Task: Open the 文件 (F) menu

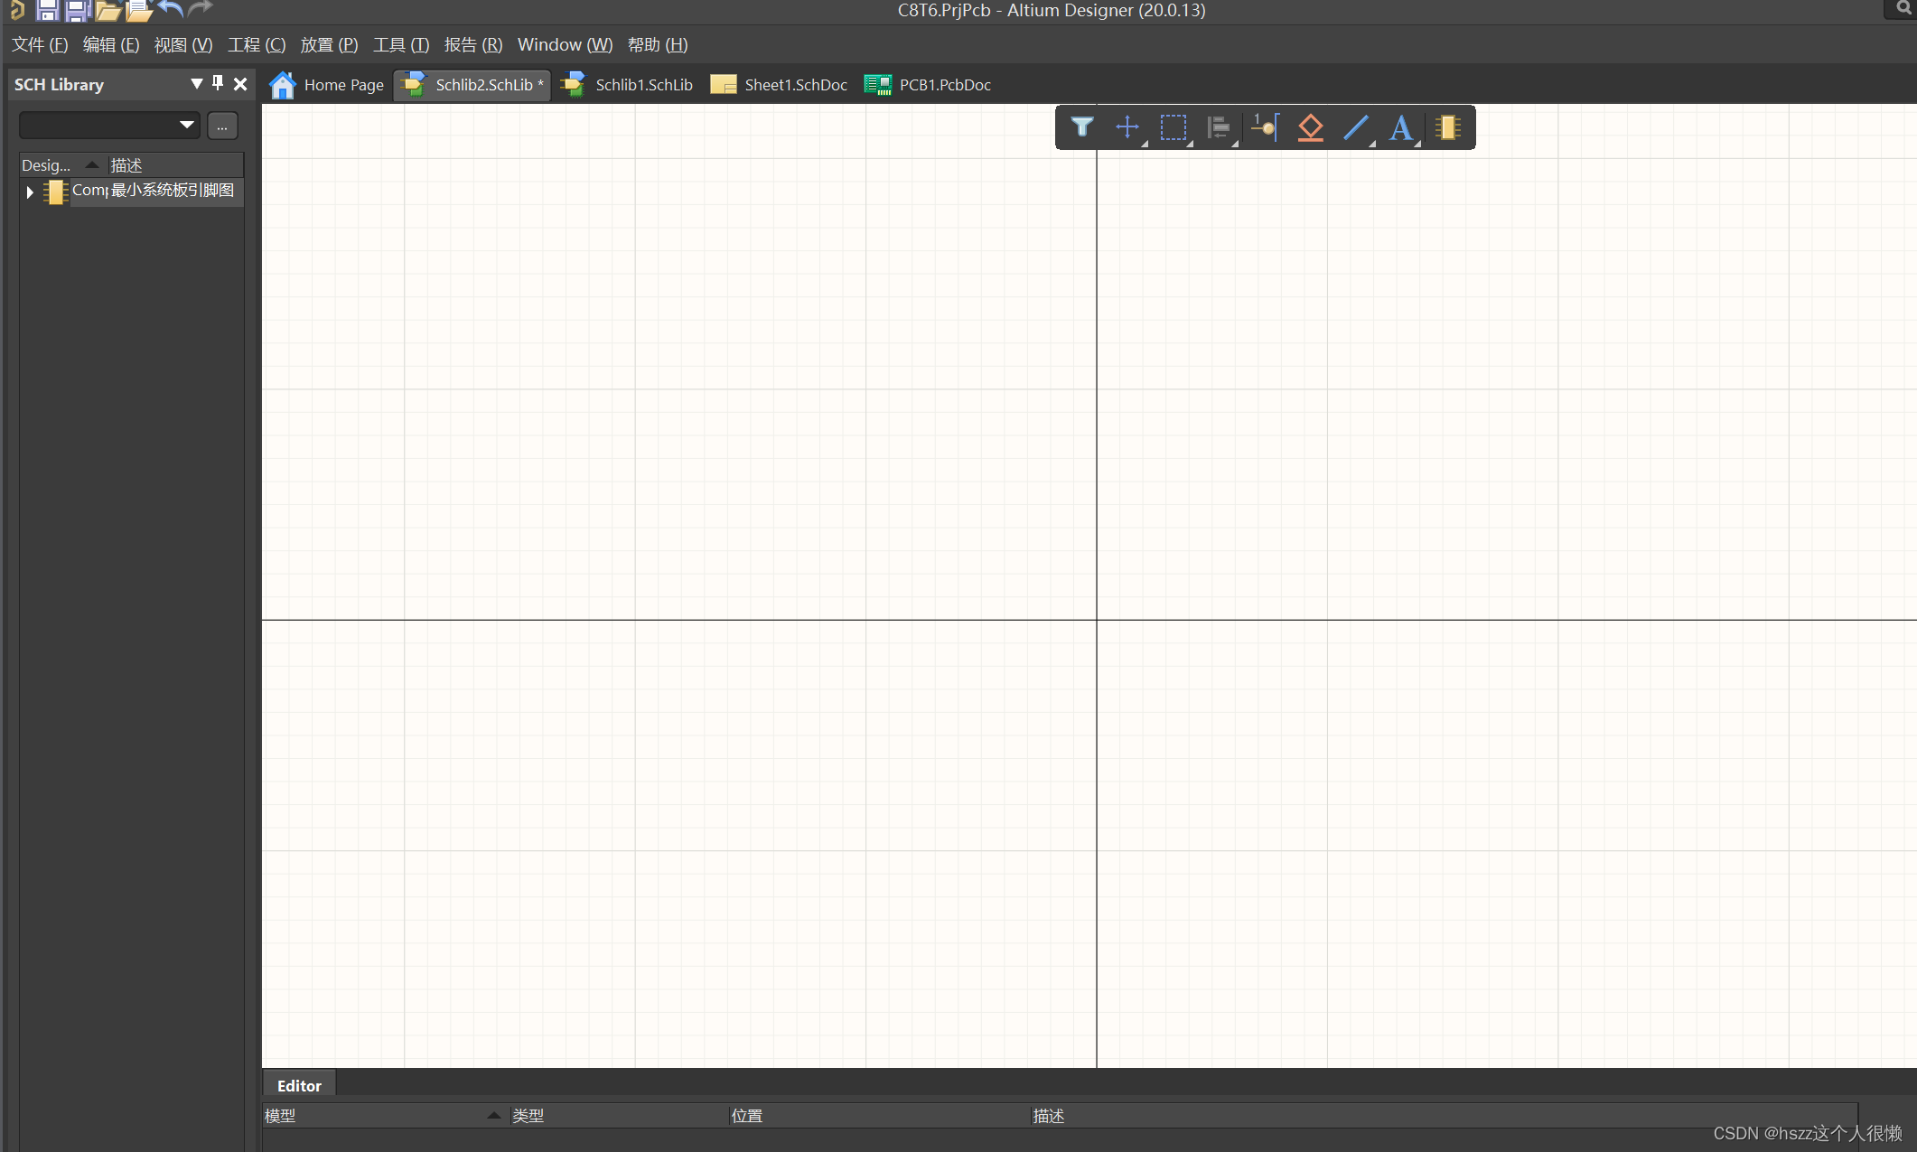Action: click(40, 44)
